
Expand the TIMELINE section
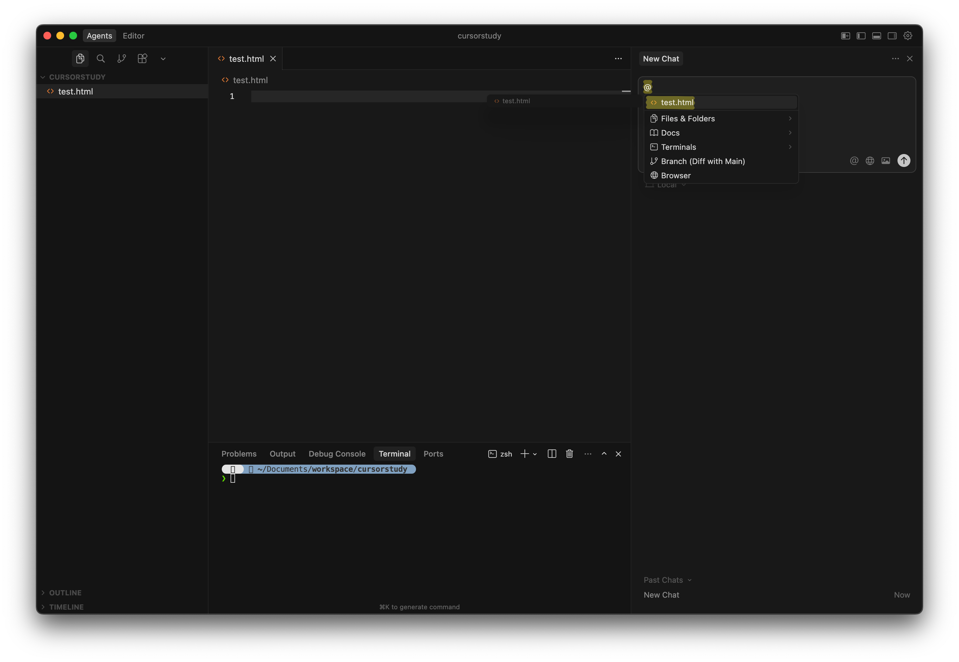coord(66,607)
